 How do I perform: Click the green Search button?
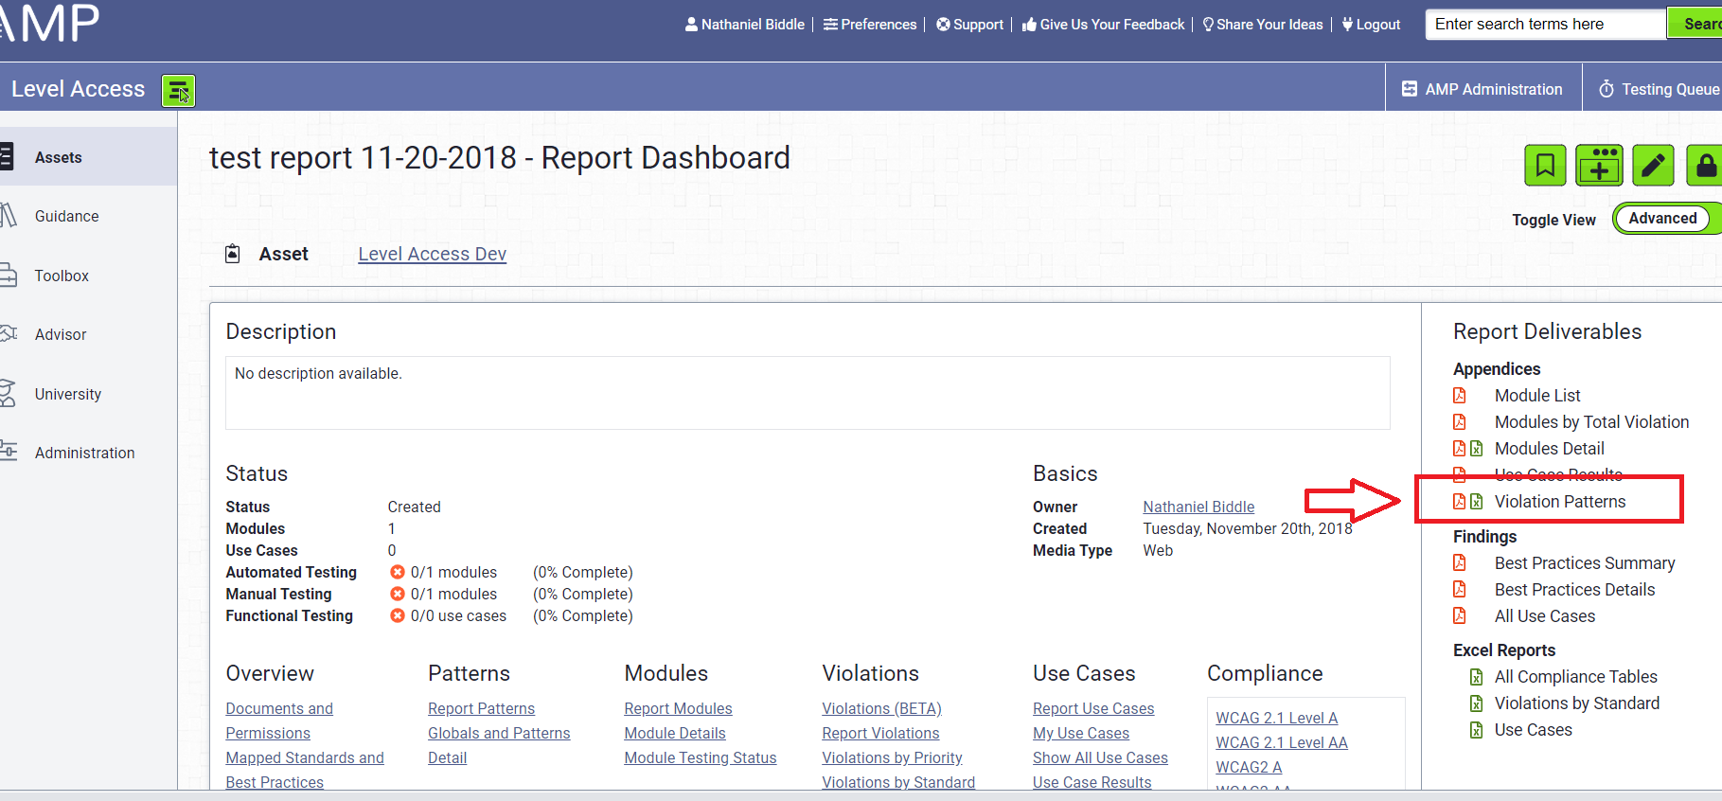pyautogui.click(x=1696, y=25)
